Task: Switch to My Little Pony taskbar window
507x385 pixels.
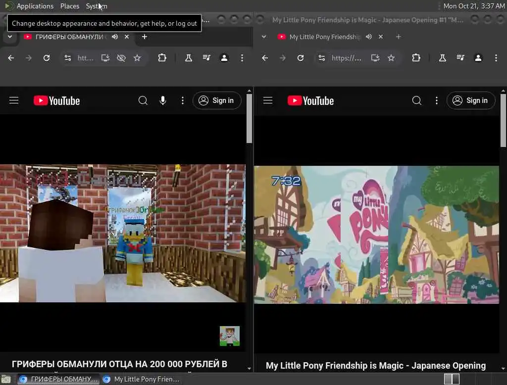Action: 141,379
